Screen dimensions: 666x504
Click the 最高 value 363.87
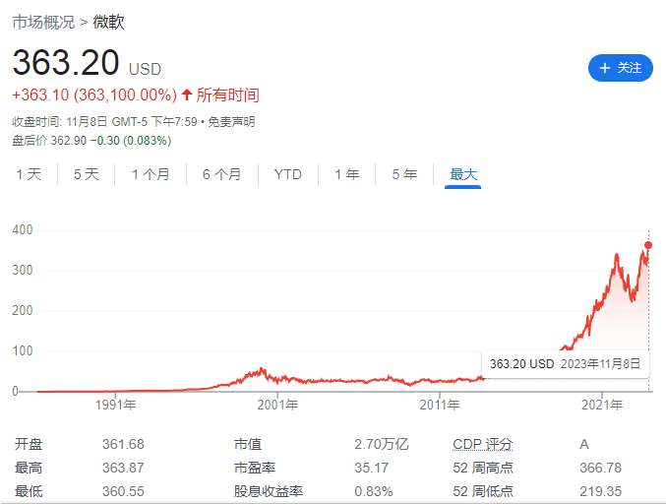point(123,468)
